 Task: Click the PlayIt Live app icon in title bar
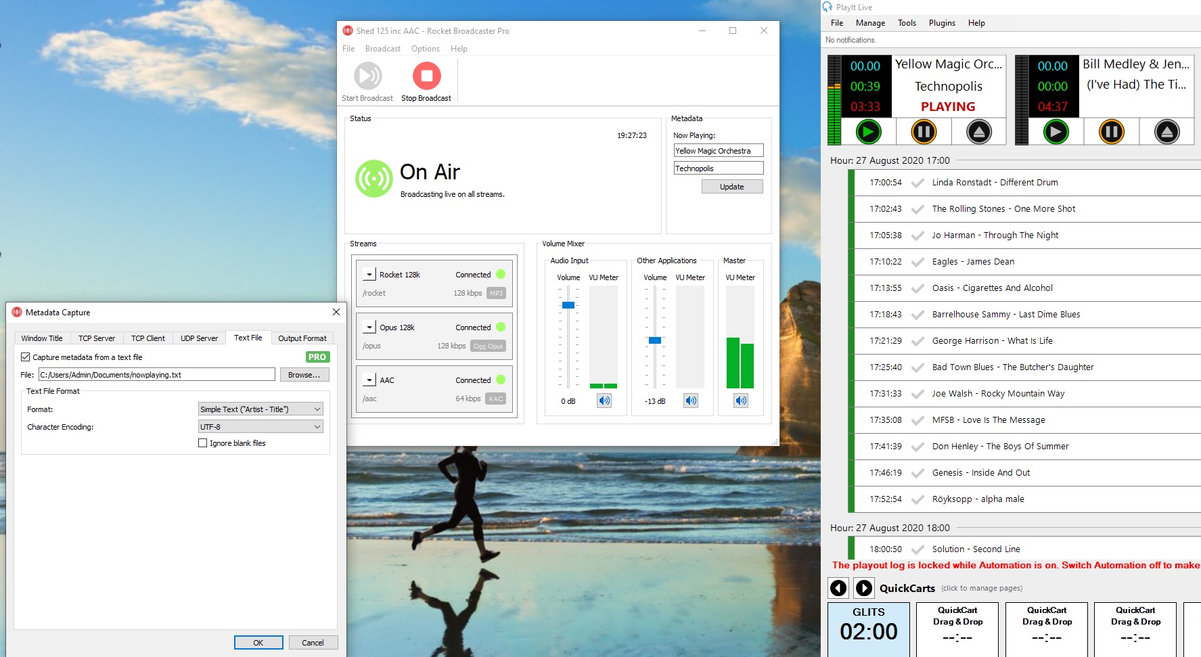(828, 7)
